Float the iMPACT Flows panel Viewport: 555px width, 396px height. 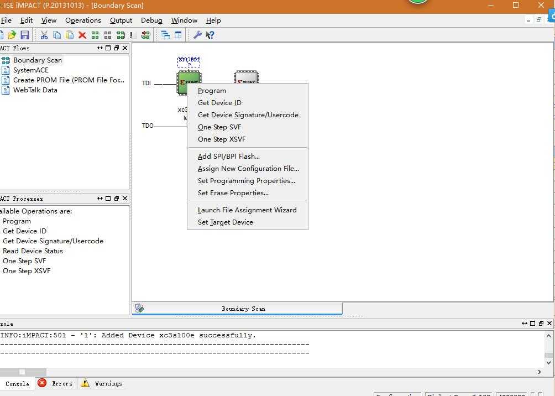(x=117, y=48)
